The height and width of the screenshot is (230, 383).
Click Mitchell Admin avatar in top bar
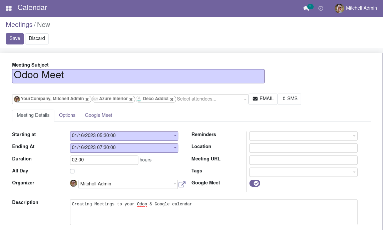pyautogui.click(x=339, y=8)
